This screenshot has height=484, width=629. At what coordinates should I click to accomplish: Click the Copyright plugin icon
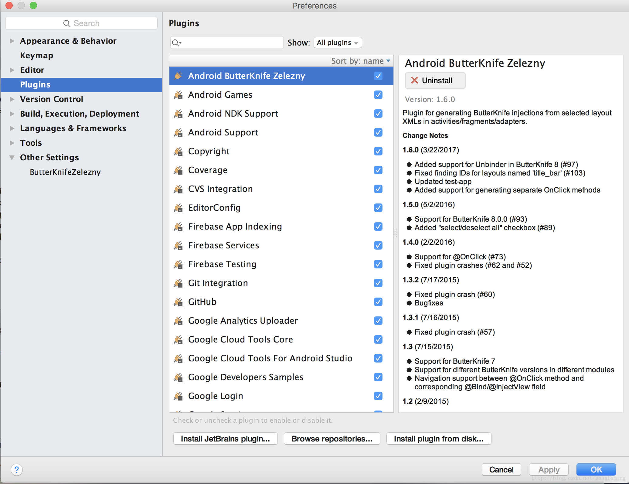pos(178,151)
